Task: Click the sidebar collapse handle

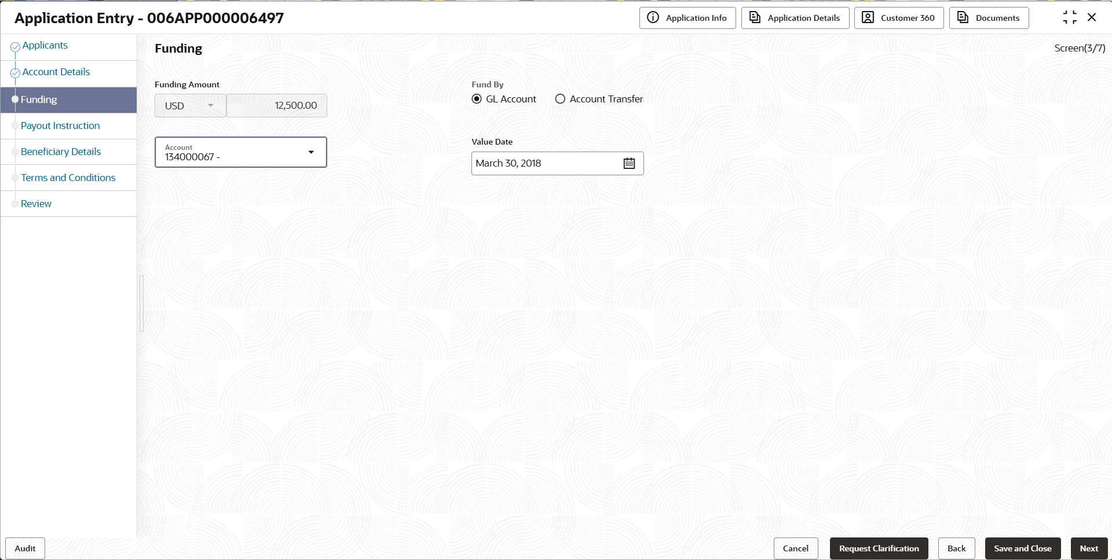Action: coord(141,303)
